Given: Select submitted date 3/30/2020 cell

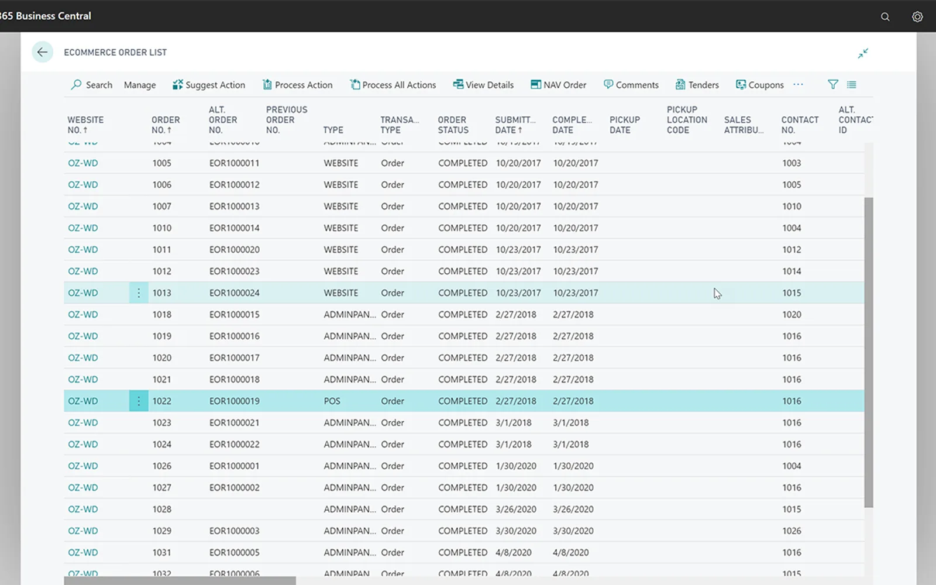Looking at the screenshot, I should tap(516, 531).
